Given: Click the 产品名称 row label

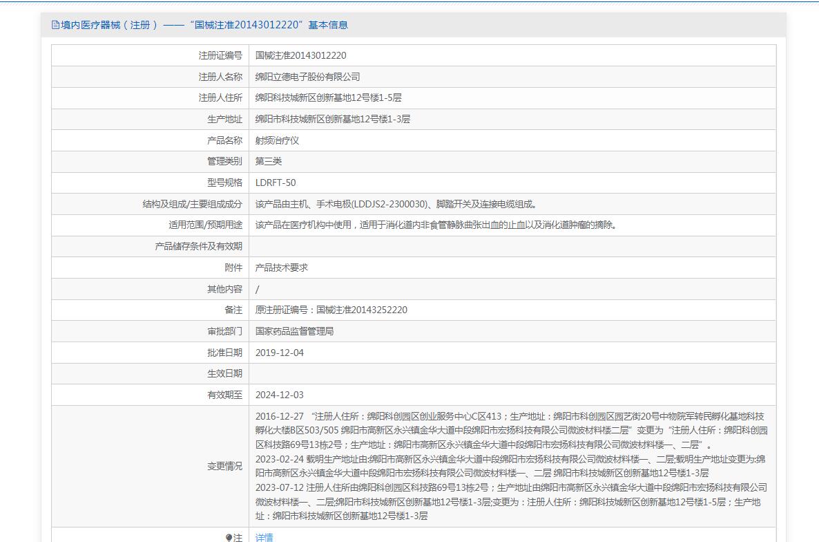Looking at the screenshot, I should tap(224, 140).
